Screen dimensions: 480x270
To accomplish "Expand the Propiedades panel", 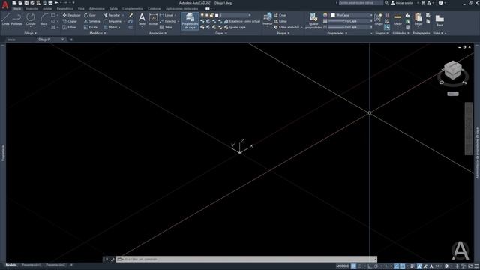I will (x=337, y=33).
